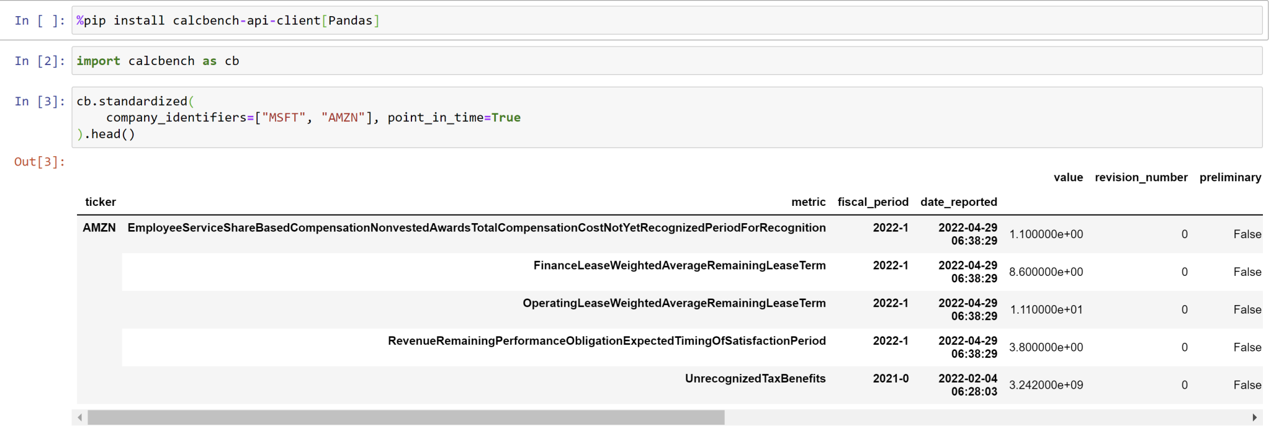The width and height of the screenshot is (1271, 434).
Task: Click the In [2] cell prompt
Action: click(x=40, y=61)
